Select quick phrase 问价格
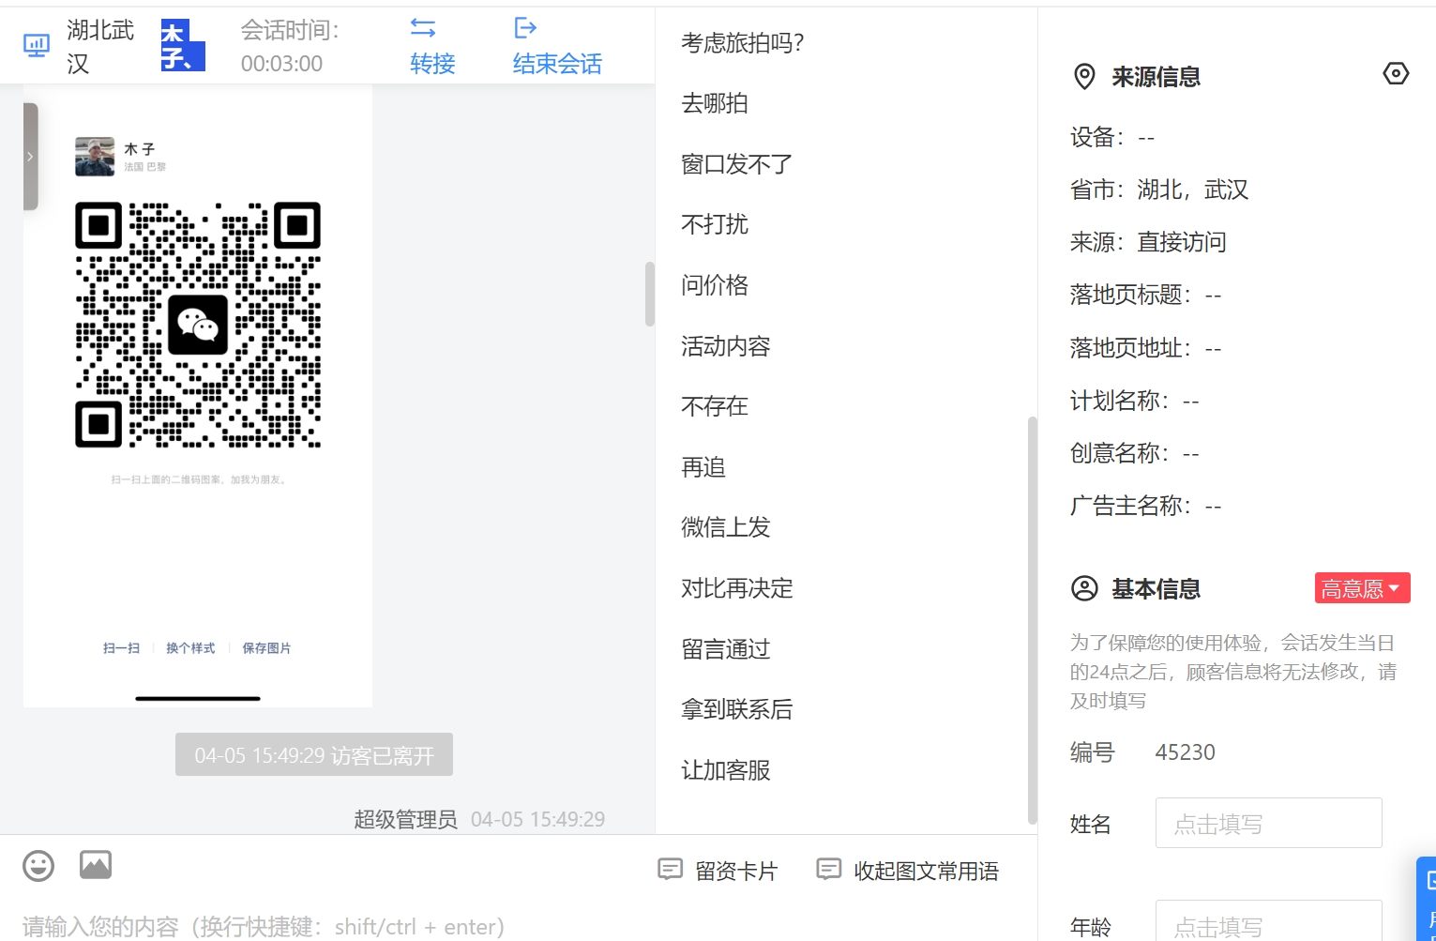This screenshot has height=941, width=1436. click(x=715, y=285)
